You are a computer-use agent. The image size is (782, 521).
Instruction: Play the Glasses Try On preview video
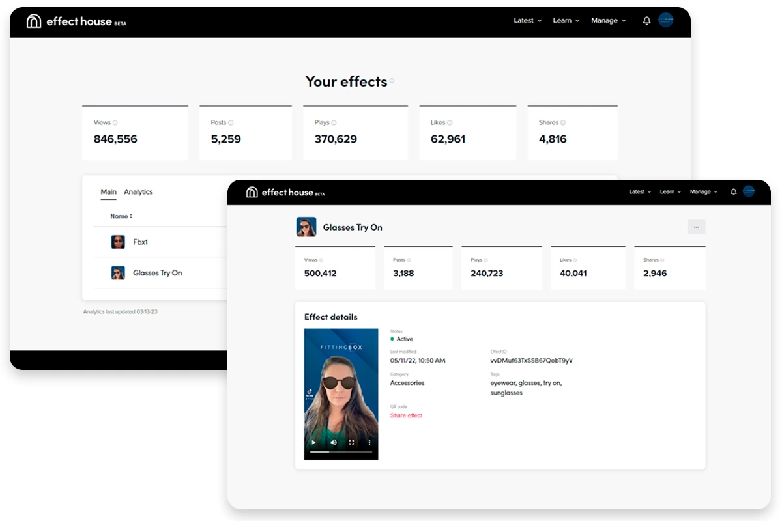pyautogui.click(x=313, y=442)
